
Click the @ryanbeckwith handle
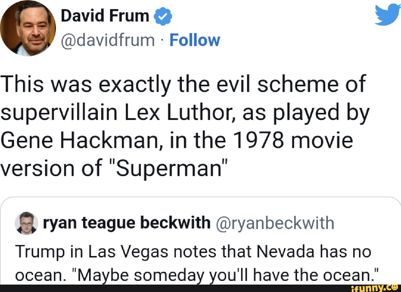point(275,223)
